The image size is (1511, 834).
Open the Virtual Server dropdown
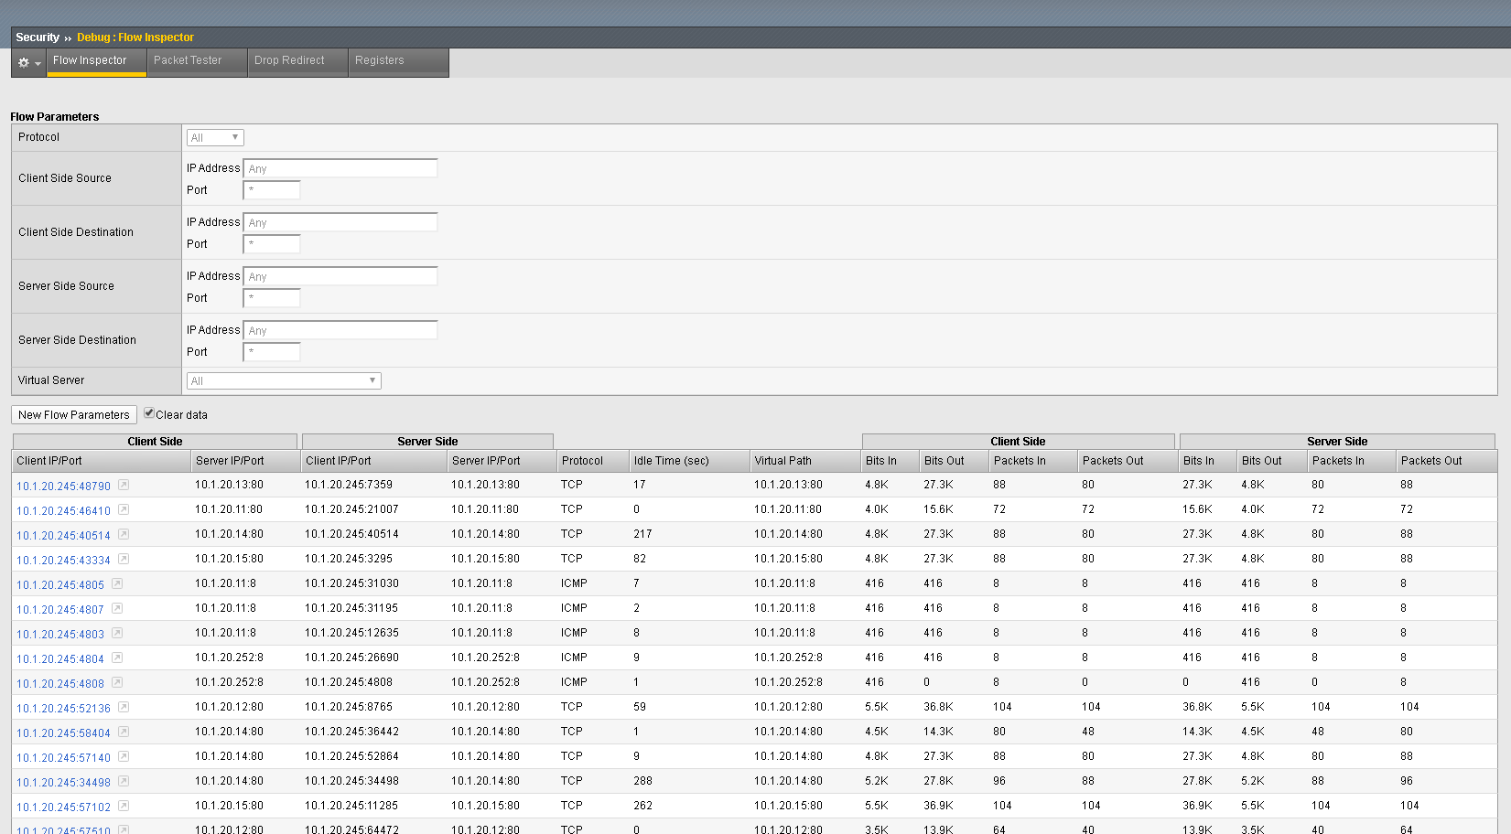coord(284,380)
